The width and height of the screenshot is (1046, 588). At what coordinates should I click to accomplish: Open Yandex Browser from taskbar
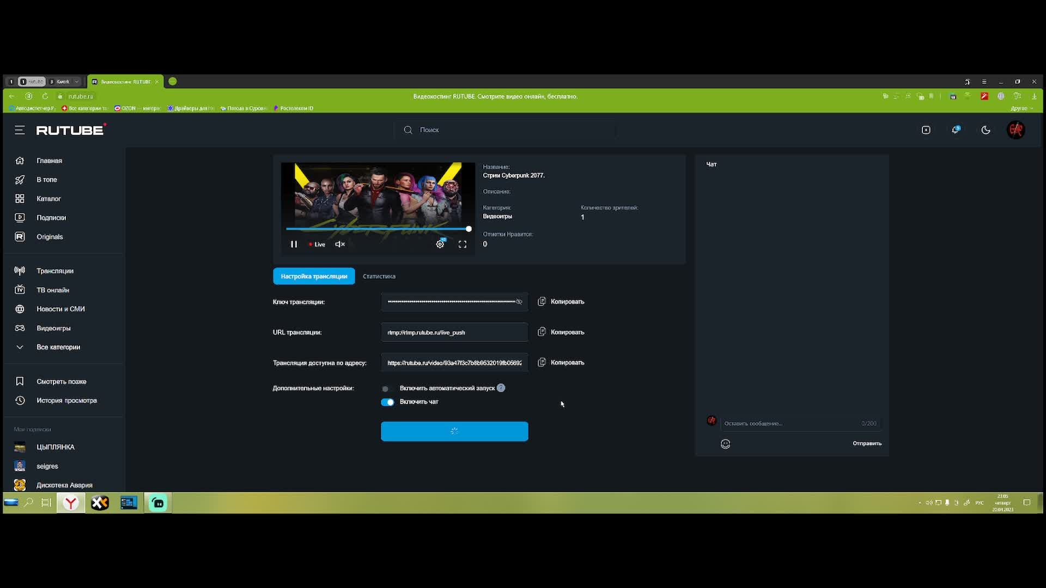point(71,503)
